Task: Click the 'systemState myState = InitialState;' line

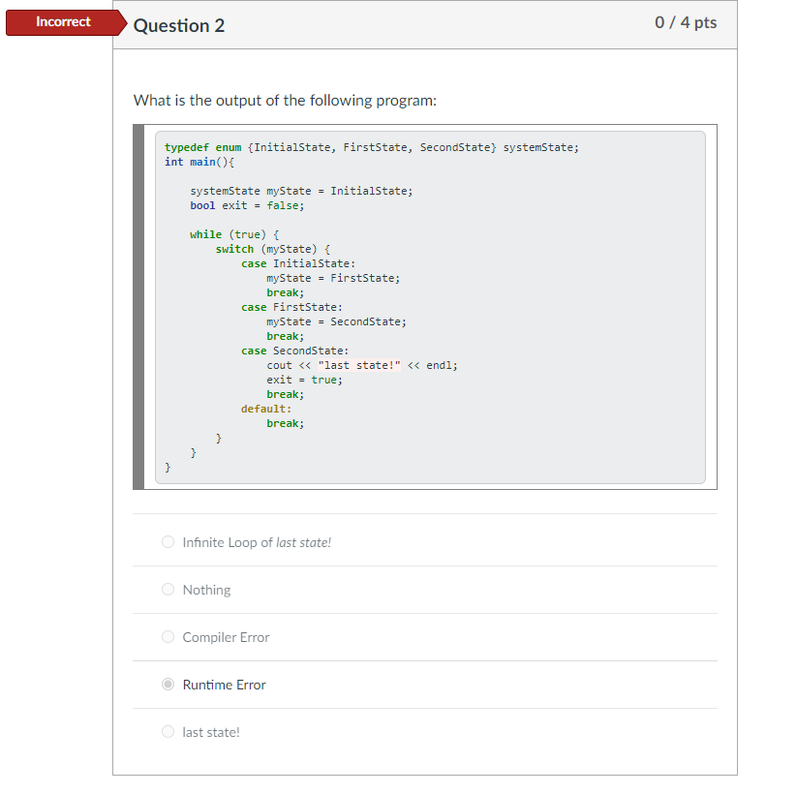Action: point(301,191)
